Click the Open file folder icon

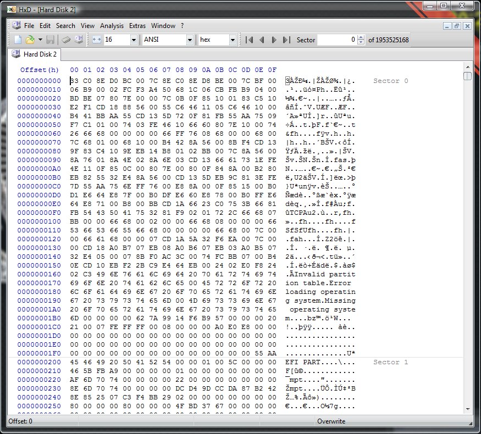30,40
